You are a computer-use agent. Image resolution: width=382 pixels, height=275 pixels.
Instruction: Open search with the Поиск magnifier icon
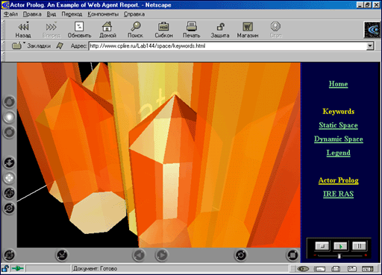click(x=135, y=30)
